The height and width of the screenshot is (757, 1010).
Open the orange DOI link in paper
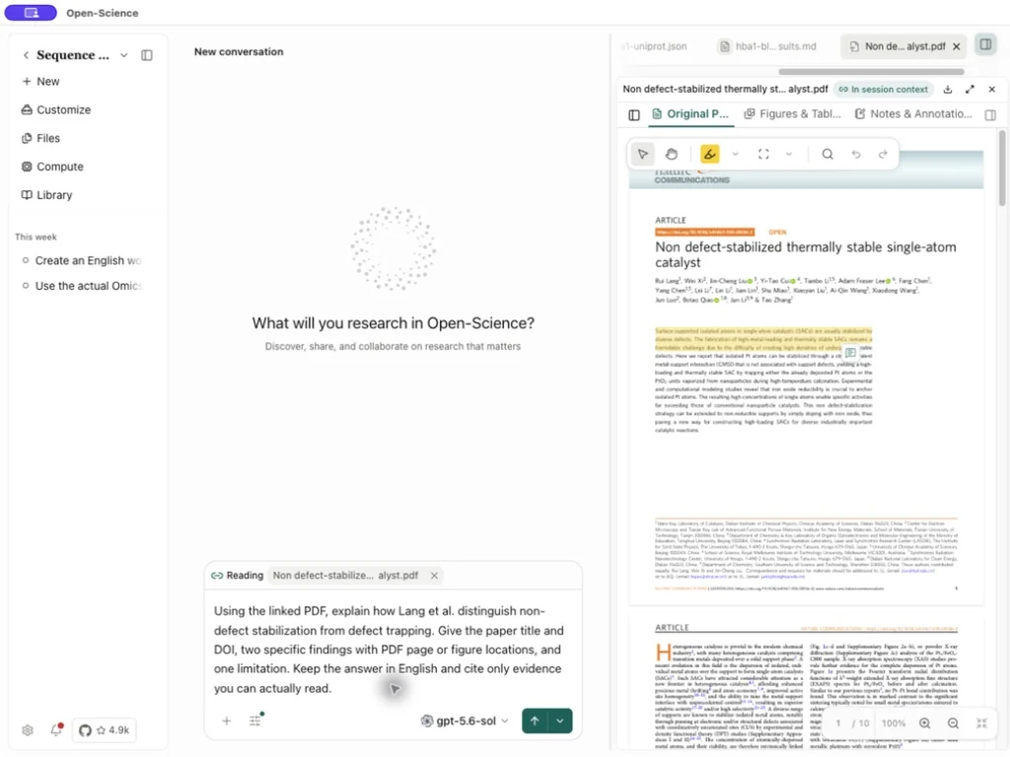pos(704,233)
